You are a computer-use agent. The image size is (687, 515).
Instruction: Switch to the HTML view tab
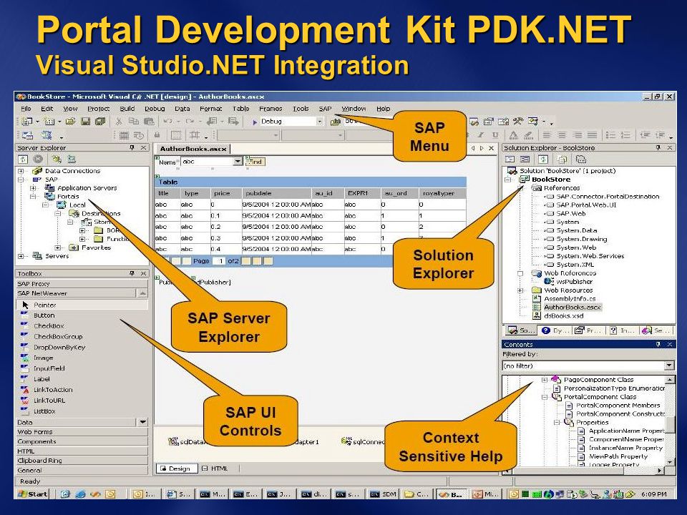click(215, 469)
